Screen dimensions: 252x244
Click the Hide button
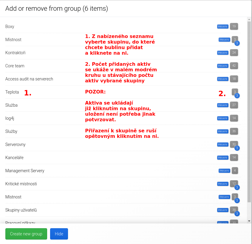(59, 234)
